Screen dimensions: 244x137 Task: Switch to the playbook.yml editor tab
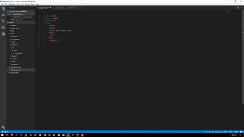(x=44, y=8)
